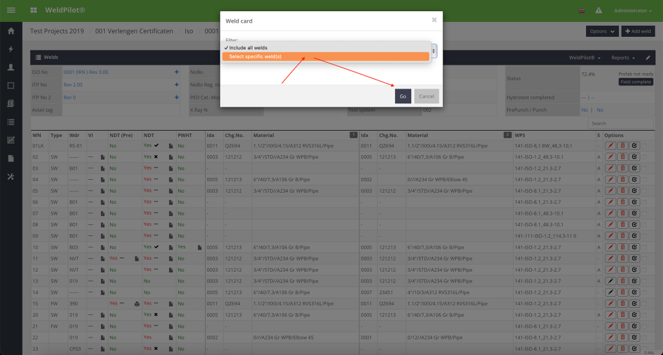Screen dimensions: 663x355
Task: Choose 'Select specific weld(s)' from the filter list
Action: click(x=325, y=57)
